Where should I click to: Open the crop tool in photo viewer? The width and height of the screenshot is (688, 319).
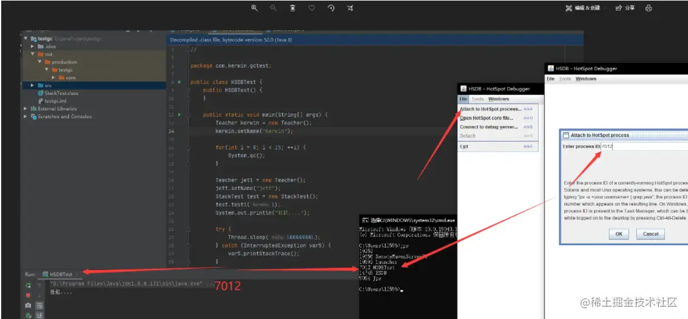(x=349, y=8)
